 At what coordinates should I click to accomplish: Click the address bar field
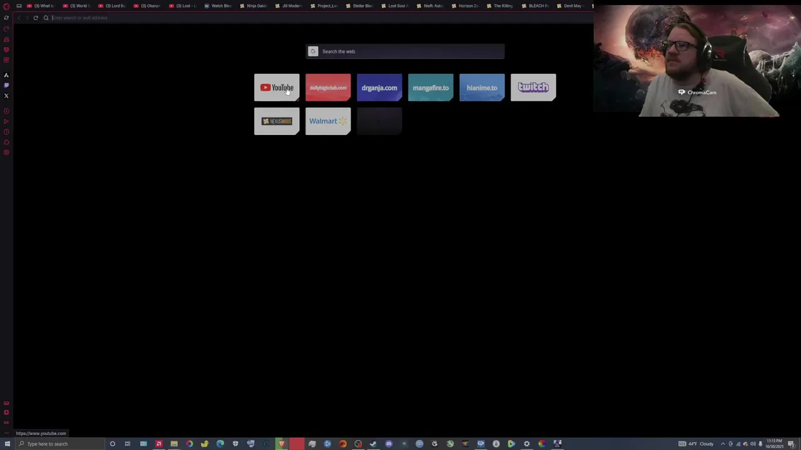[x=319, y=17]
